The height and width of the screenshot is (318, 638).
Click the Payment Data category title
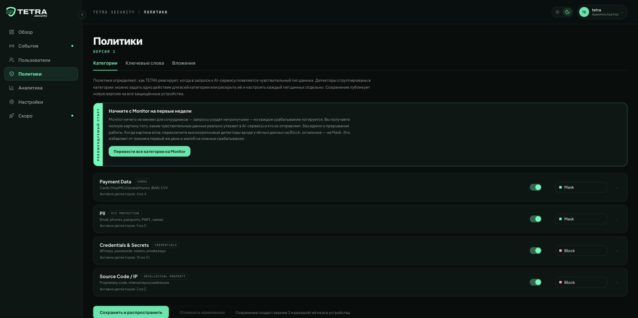[x=116, y=182]
